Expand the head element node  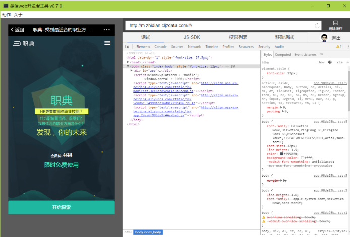point(128,62)
